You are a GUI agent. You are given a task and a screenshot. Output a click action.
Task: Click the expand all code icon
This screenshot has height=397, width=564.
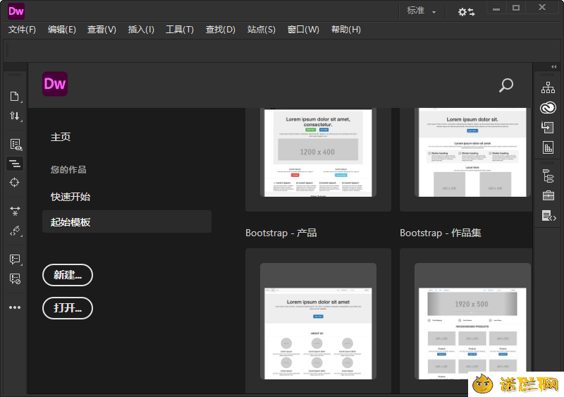click(15, 211)
